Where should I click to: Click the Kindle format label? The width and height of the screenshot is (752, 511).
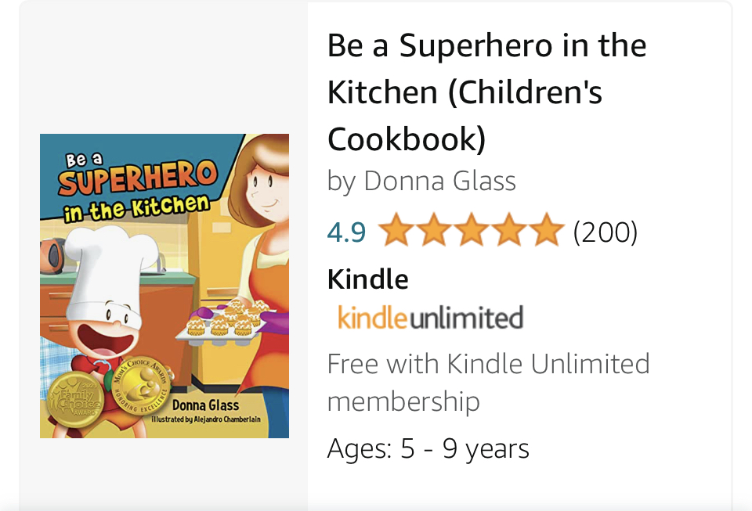[367, 279]
